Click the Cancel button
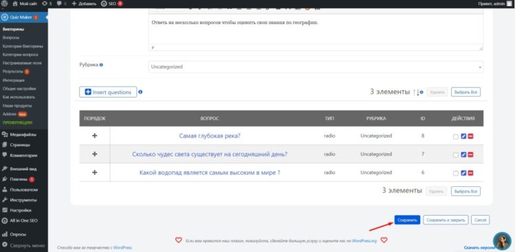This screenshot has width=515, height=252. 481,220
